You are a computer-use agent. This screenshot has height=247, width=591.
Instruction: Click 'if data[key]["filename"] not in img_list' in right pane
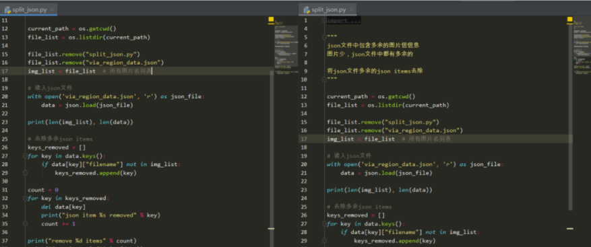click(409, 232)
